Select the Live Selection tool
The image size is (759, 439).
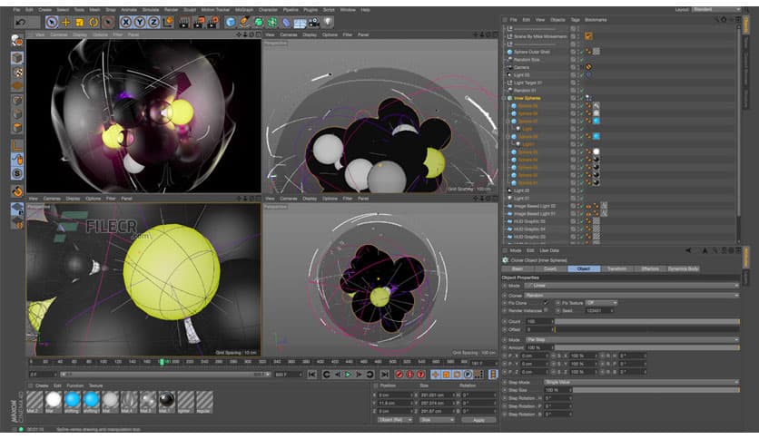52,23
